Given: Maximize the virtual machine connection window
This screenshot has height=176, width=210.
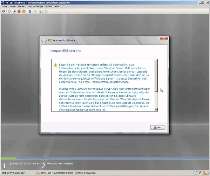Looking at the screenshot, I should pyautogui.click(x=203, y=2).
